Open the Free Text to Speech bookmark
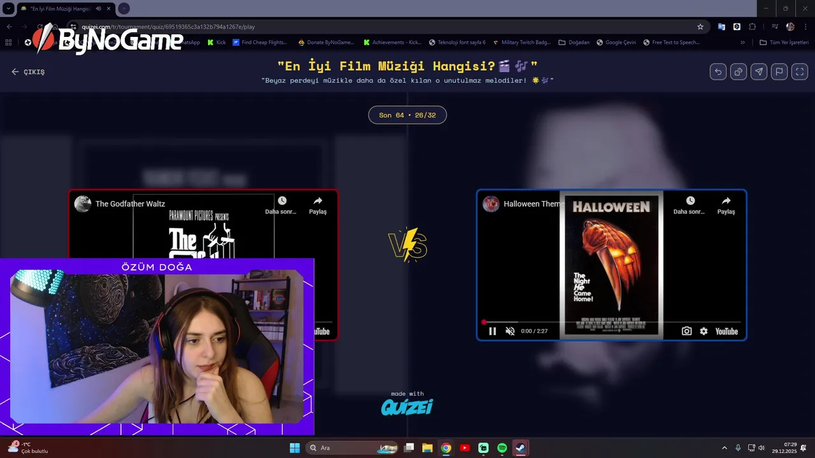Viewport: 815px width, 458px height. tap(671, 43)
